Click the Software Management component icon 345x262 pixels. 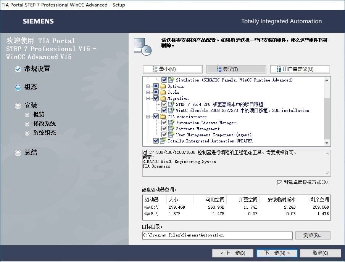click(171, 128)
